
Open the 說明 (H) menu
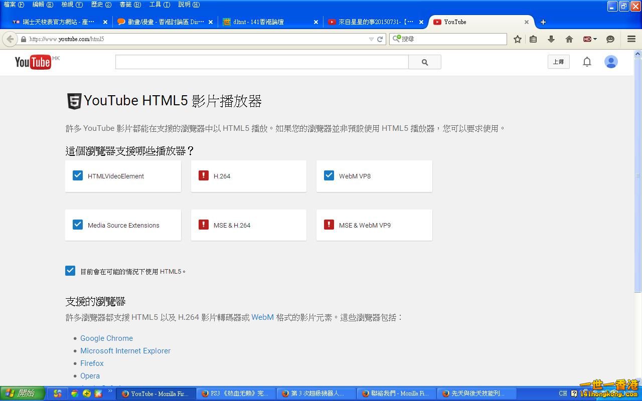point(189,5)
